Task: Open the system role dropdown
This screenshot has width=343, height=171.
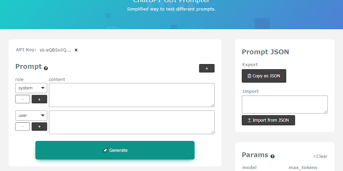Action: point(31,88)
